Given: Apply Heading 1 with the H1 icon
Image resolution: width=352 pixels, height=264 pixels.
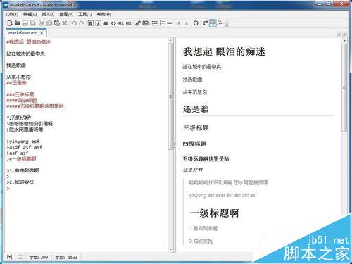Looking at the screenshot, I should [x=121, y=23].
